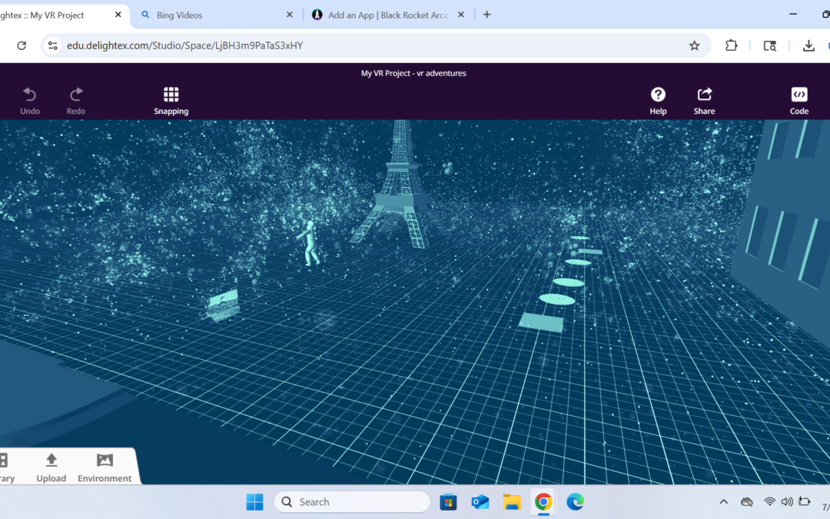830x519 pixels.
Task: Switch to My VR Project tab
Action: pyautogui.click(x=53, y=15)
